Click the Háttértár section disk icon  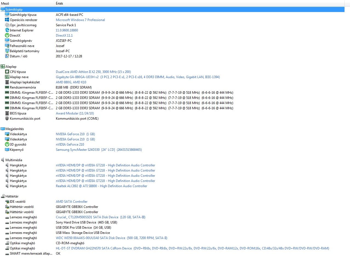[x=3, y=196]
